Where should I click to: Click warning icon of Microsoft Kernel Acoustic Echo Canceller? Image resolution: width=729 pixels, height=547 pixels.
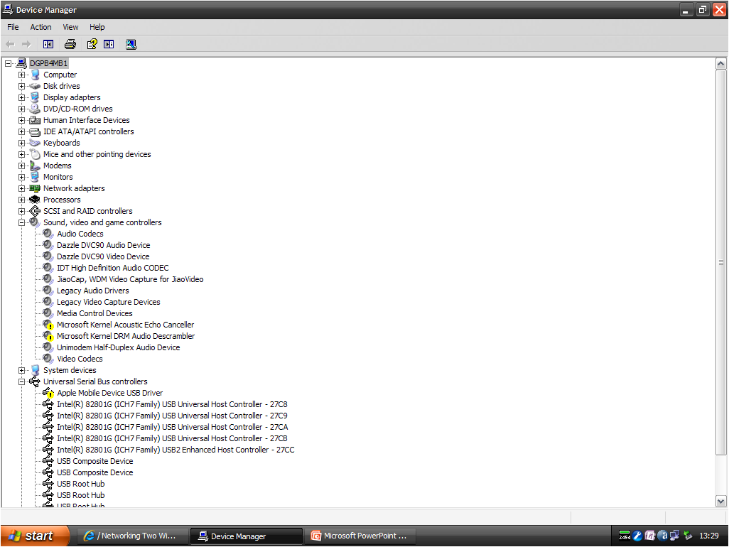(48, 325)
